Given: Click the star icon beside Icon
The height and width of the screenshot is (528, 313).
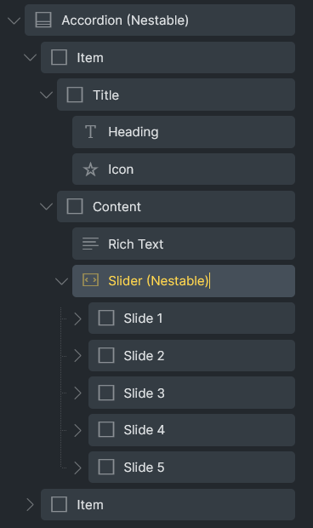Looking at the screenshot, I should tap(90, 169).
